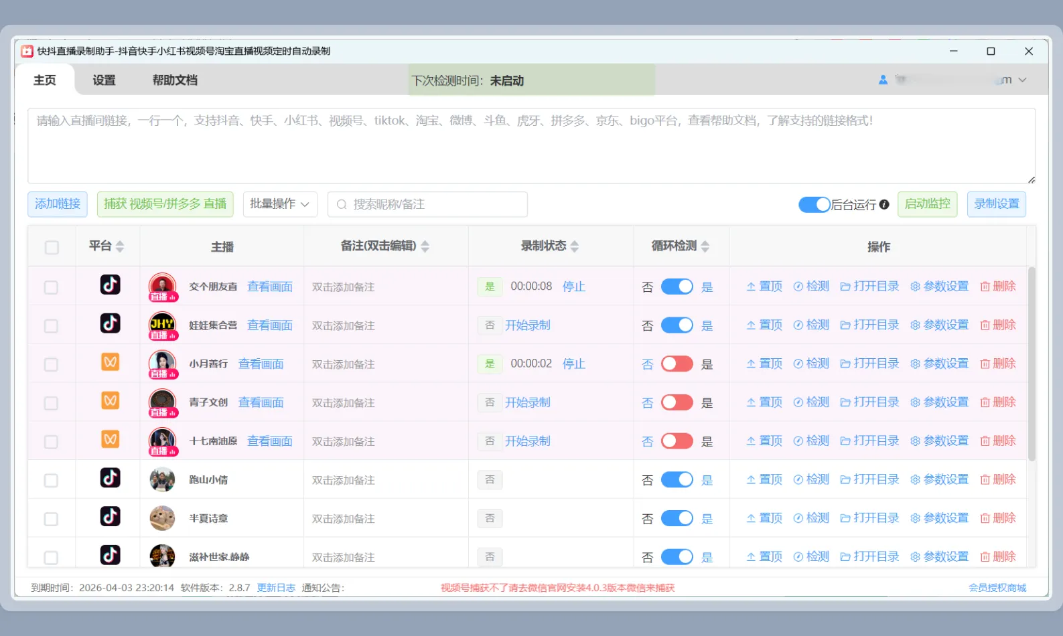Click the search magnifier icon
Screen dimensions: 1063x636
[x=342, y=204]
